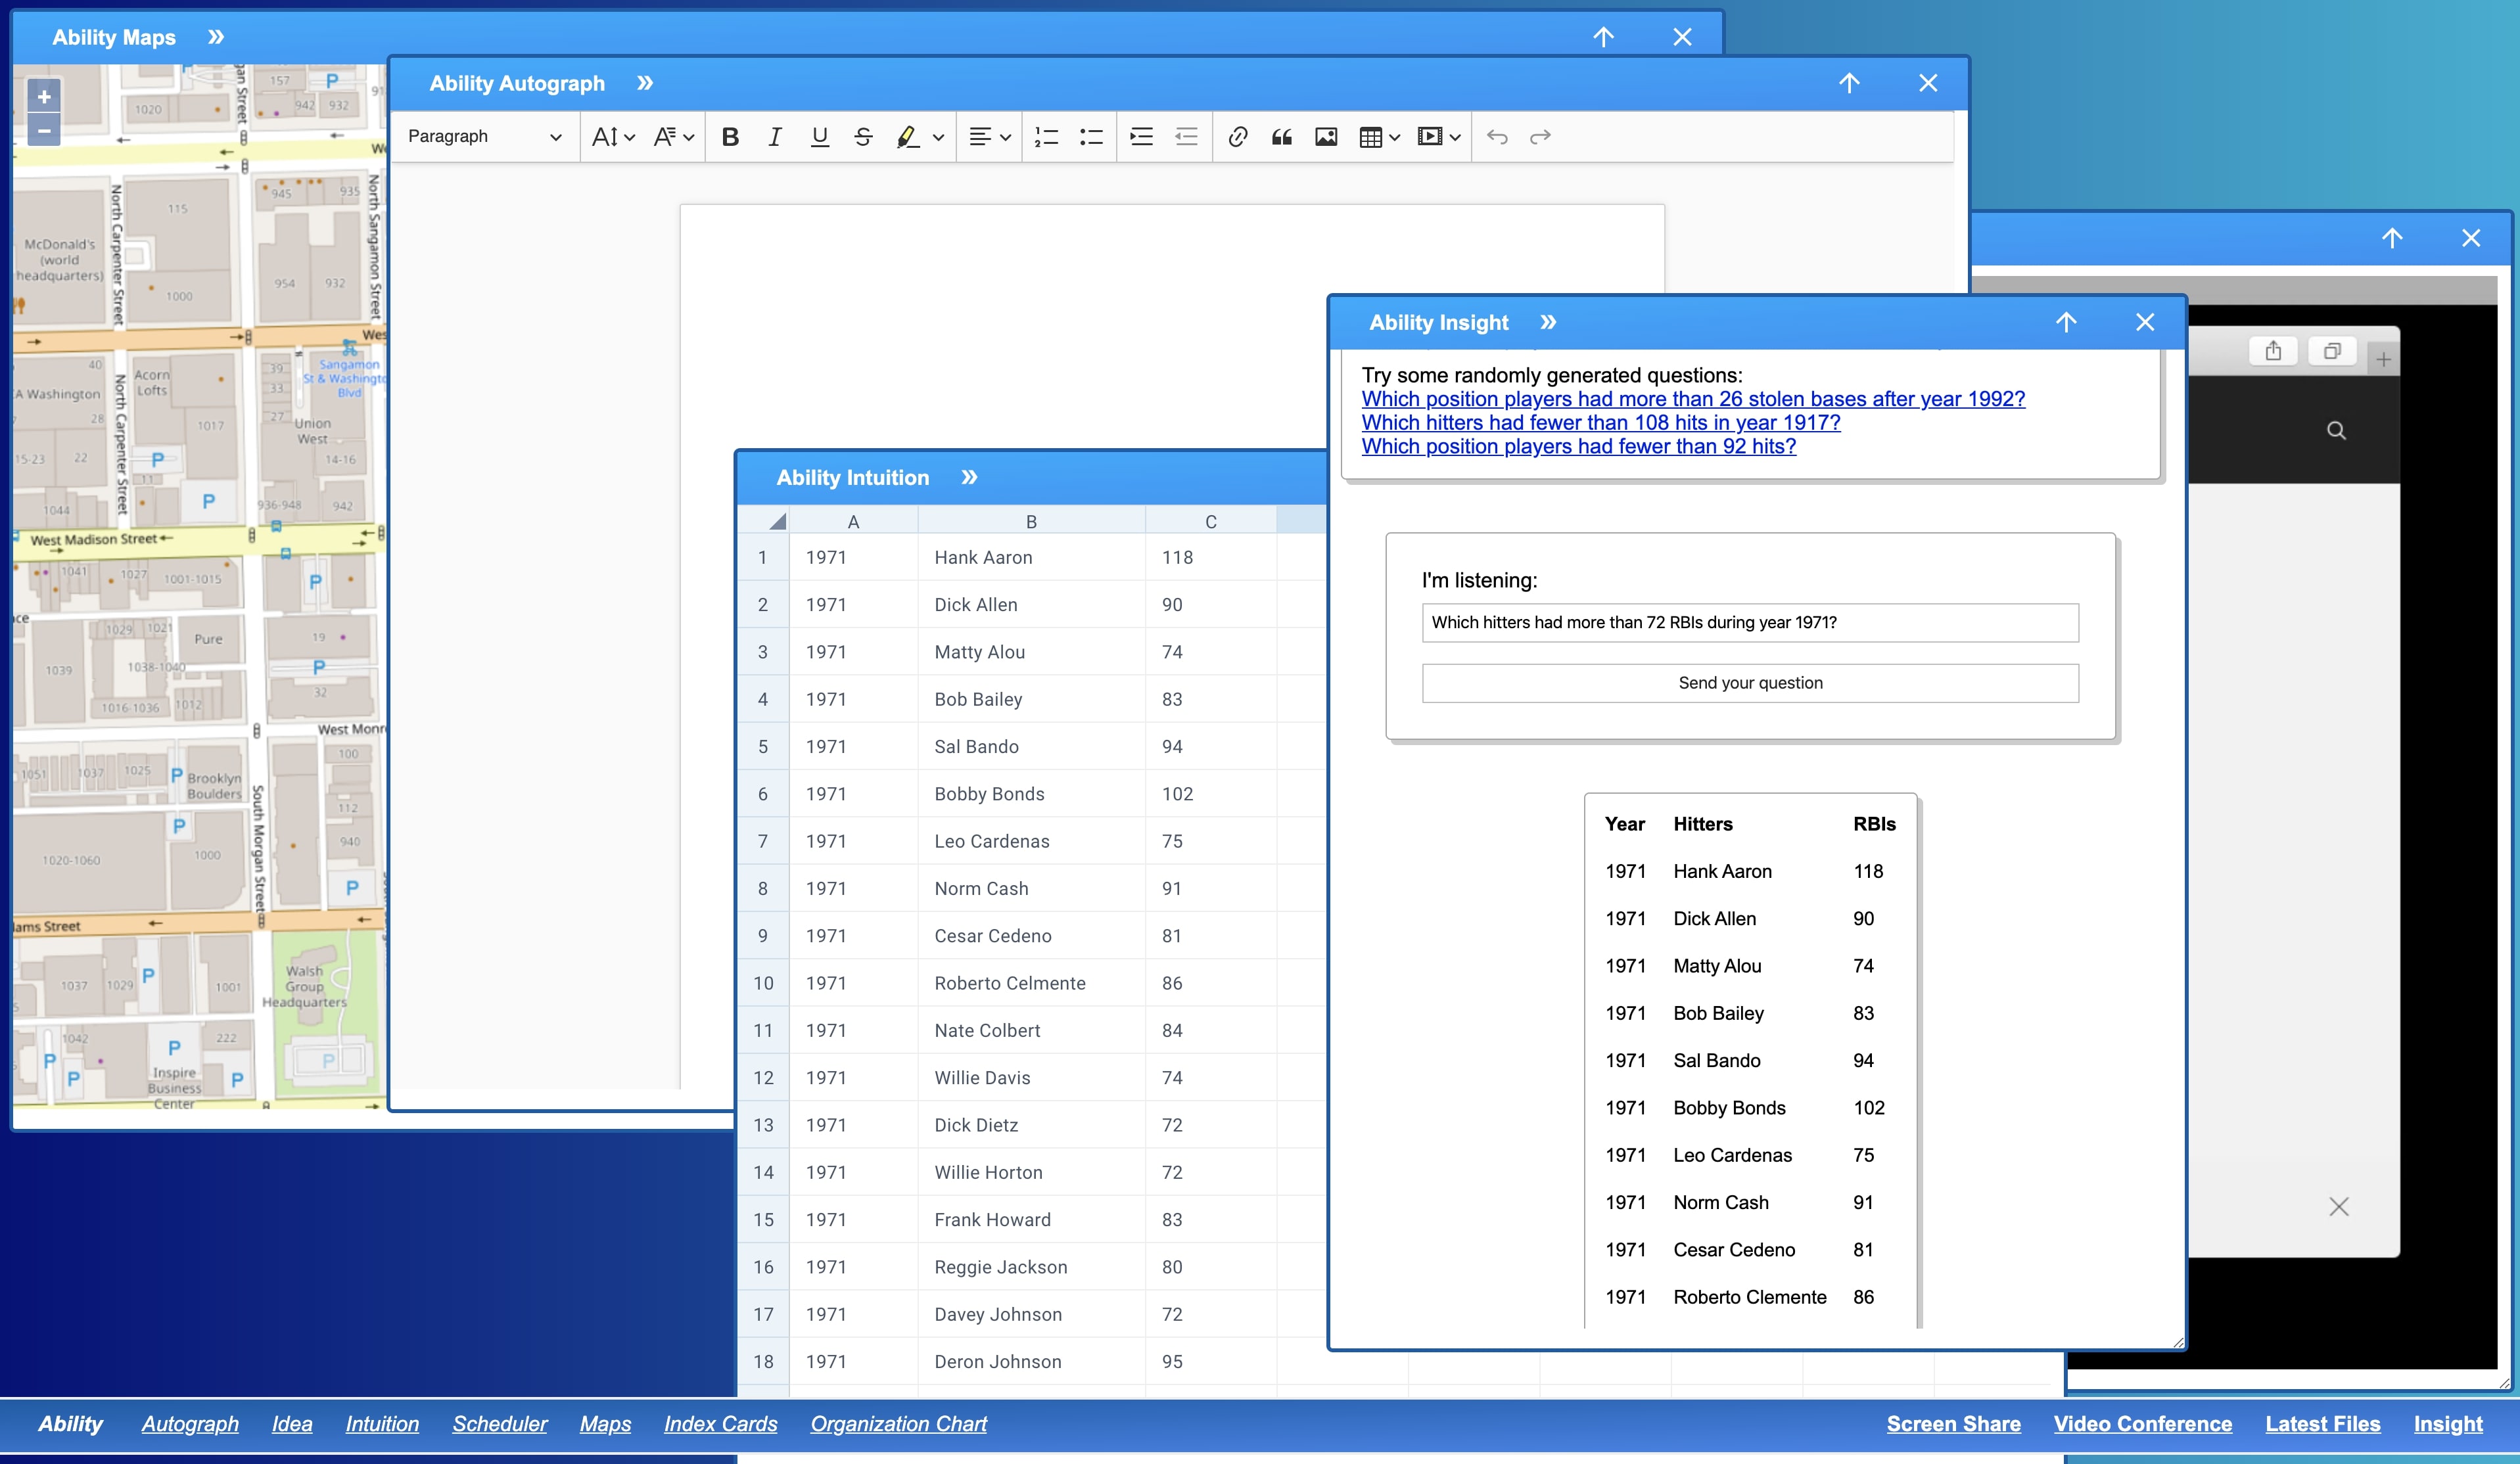The image size is (2520, 1464).
Task: Open the text alignment dropdown
Action: tap(990, 137)
